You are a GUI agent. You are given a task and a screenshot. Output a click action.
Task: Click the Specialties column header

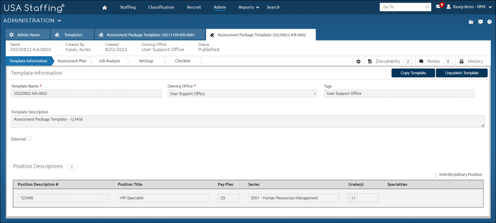[x=397, y=184]
